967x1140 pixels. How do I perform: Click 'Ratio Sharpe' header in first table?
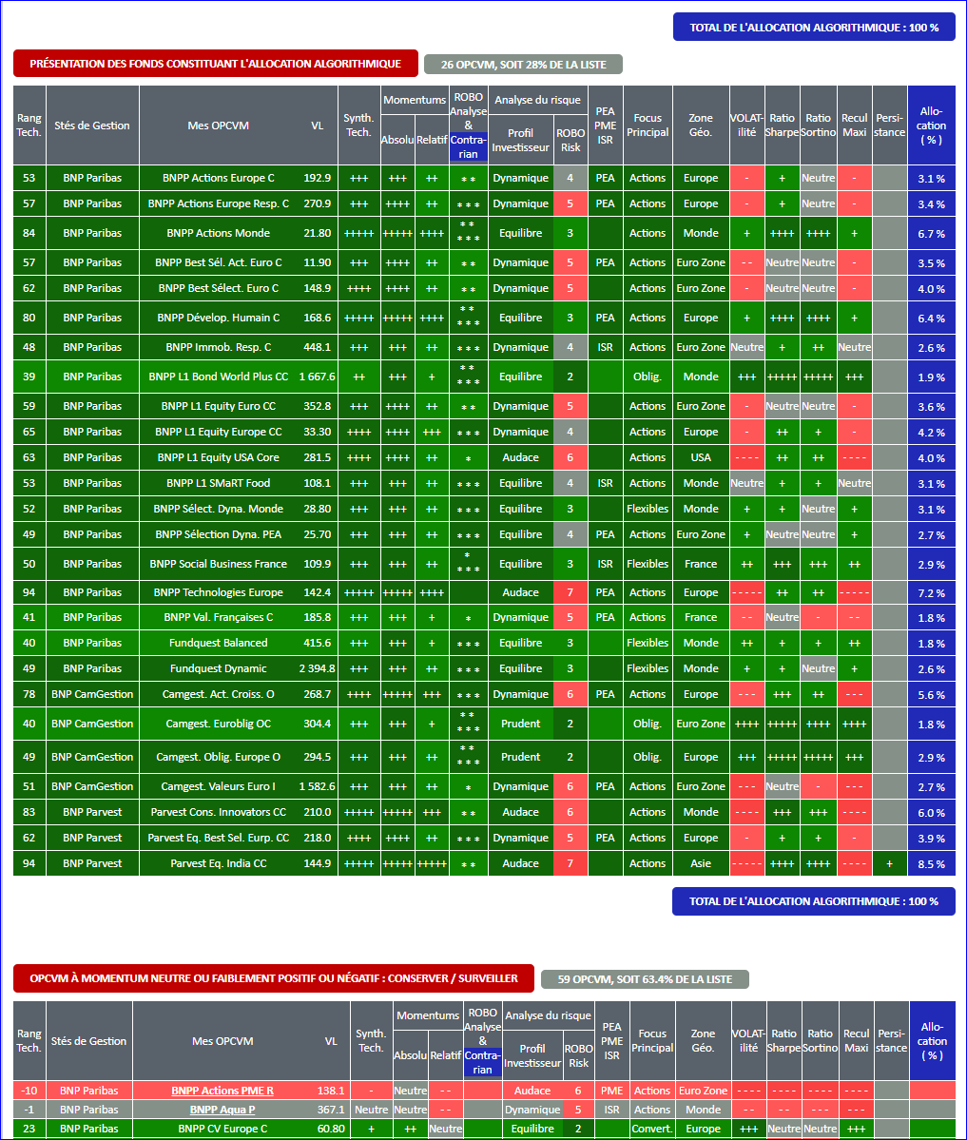[x=783, y=126]
